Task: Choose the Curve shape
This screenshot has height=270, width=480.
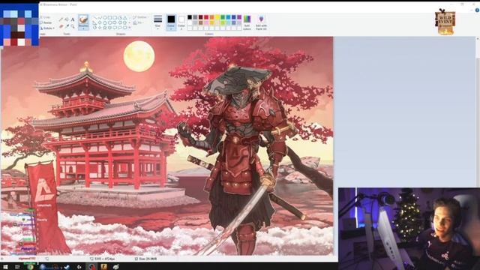Action: [x=100, y=18]
